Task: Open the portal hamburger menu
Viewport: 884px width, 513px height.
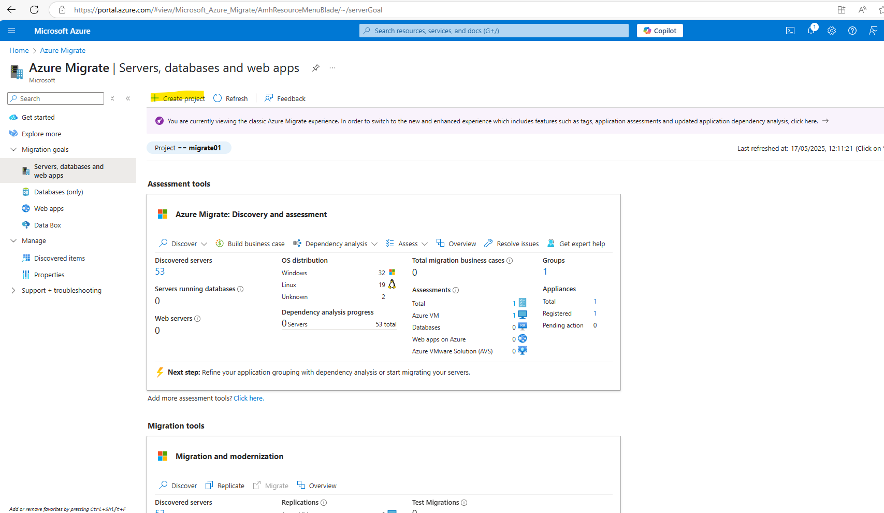Action: [11, 31]
